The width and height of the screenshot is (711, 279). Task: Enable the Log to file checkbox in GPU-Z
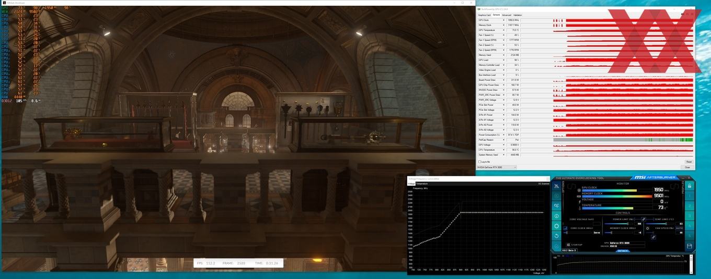pyautogui.click(x=479, y=162)
